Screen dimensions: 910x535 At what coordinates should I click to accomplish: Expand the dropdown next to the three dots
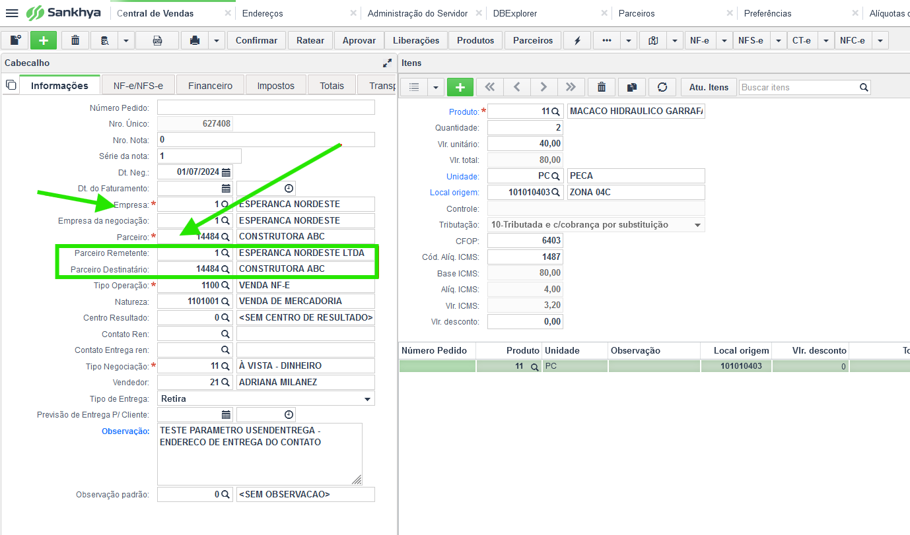628,40
